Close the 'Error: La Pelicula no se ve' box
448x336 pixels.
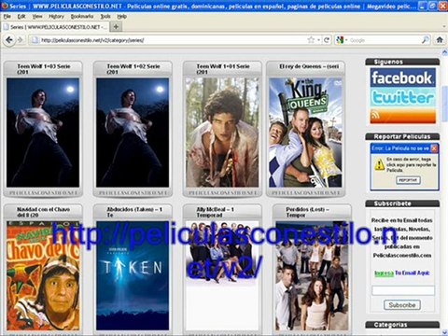(x=434, y=148)
